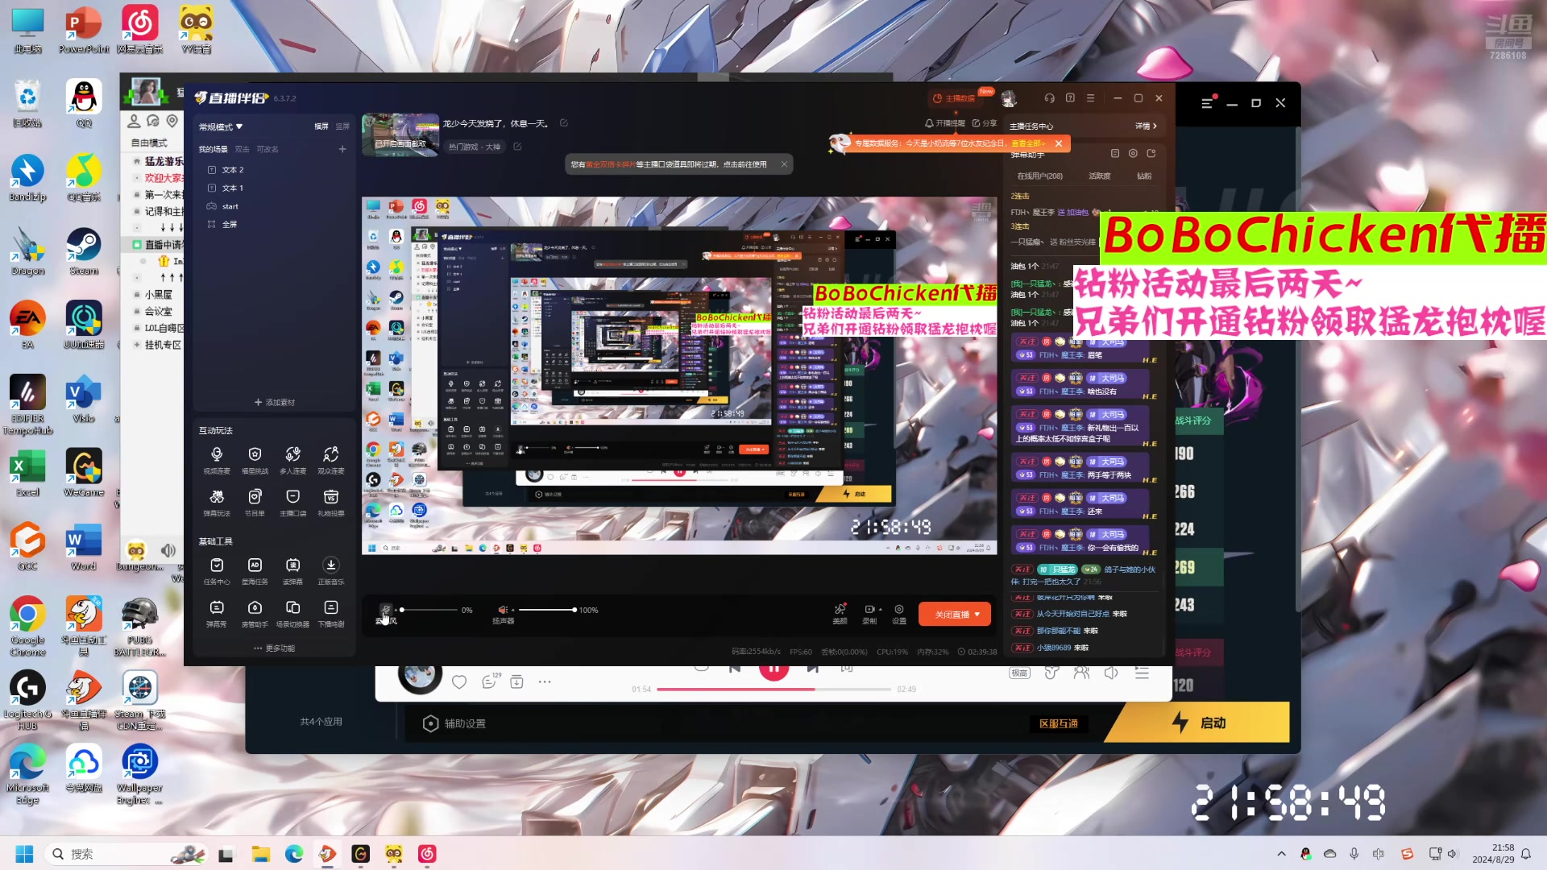Screen dimensions: 1547x870
Task: Add new scene with plus icon
Action: pyautogui.click(x=342, y=149)
